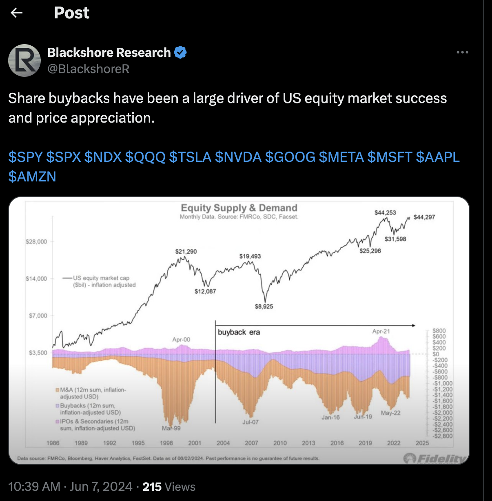Screen dimensions: 492x501
Task: Open the $QQQ cashtag link
Action: (x=145, y=157)
